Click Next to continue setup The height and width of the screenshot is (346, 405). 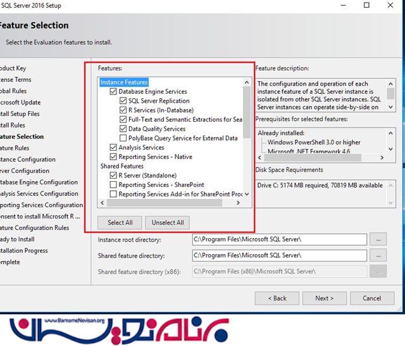click(x=324, y=298)
